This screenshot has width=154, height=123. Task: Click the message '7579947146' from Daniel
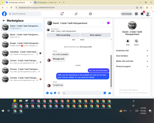[58, 85]
